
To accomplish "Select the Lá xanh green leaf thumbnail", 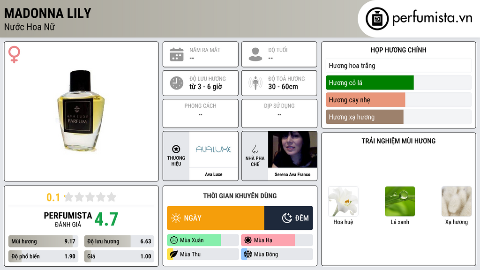I will click(400, 202).
